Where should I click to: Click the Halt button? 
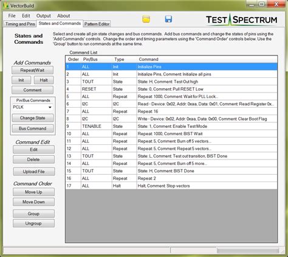pos(44,80)
